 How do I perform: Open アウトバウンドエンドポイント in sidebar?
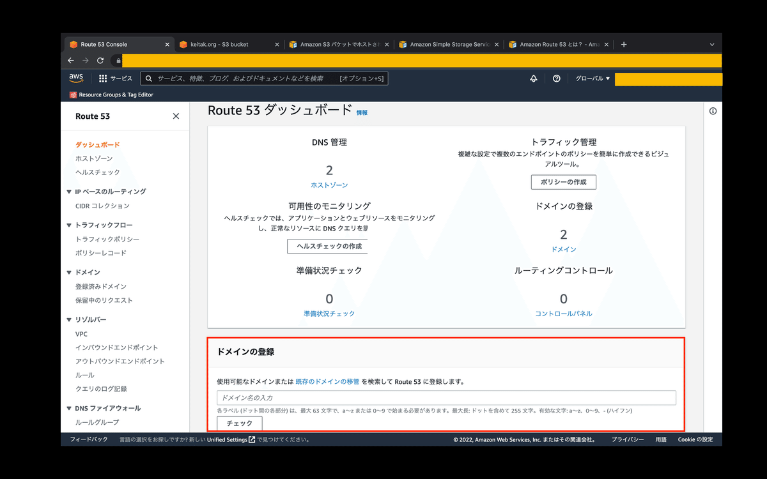click(x=120, y=361)
